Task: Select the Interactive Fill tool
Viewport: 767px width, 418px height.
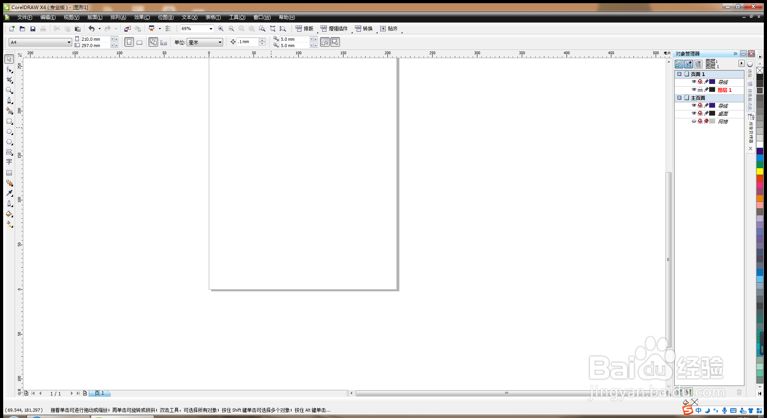Action: 9,224
